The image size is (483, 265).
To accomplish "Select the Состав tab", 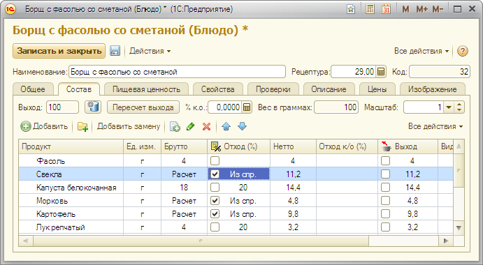I will click(x=79, y=89).
